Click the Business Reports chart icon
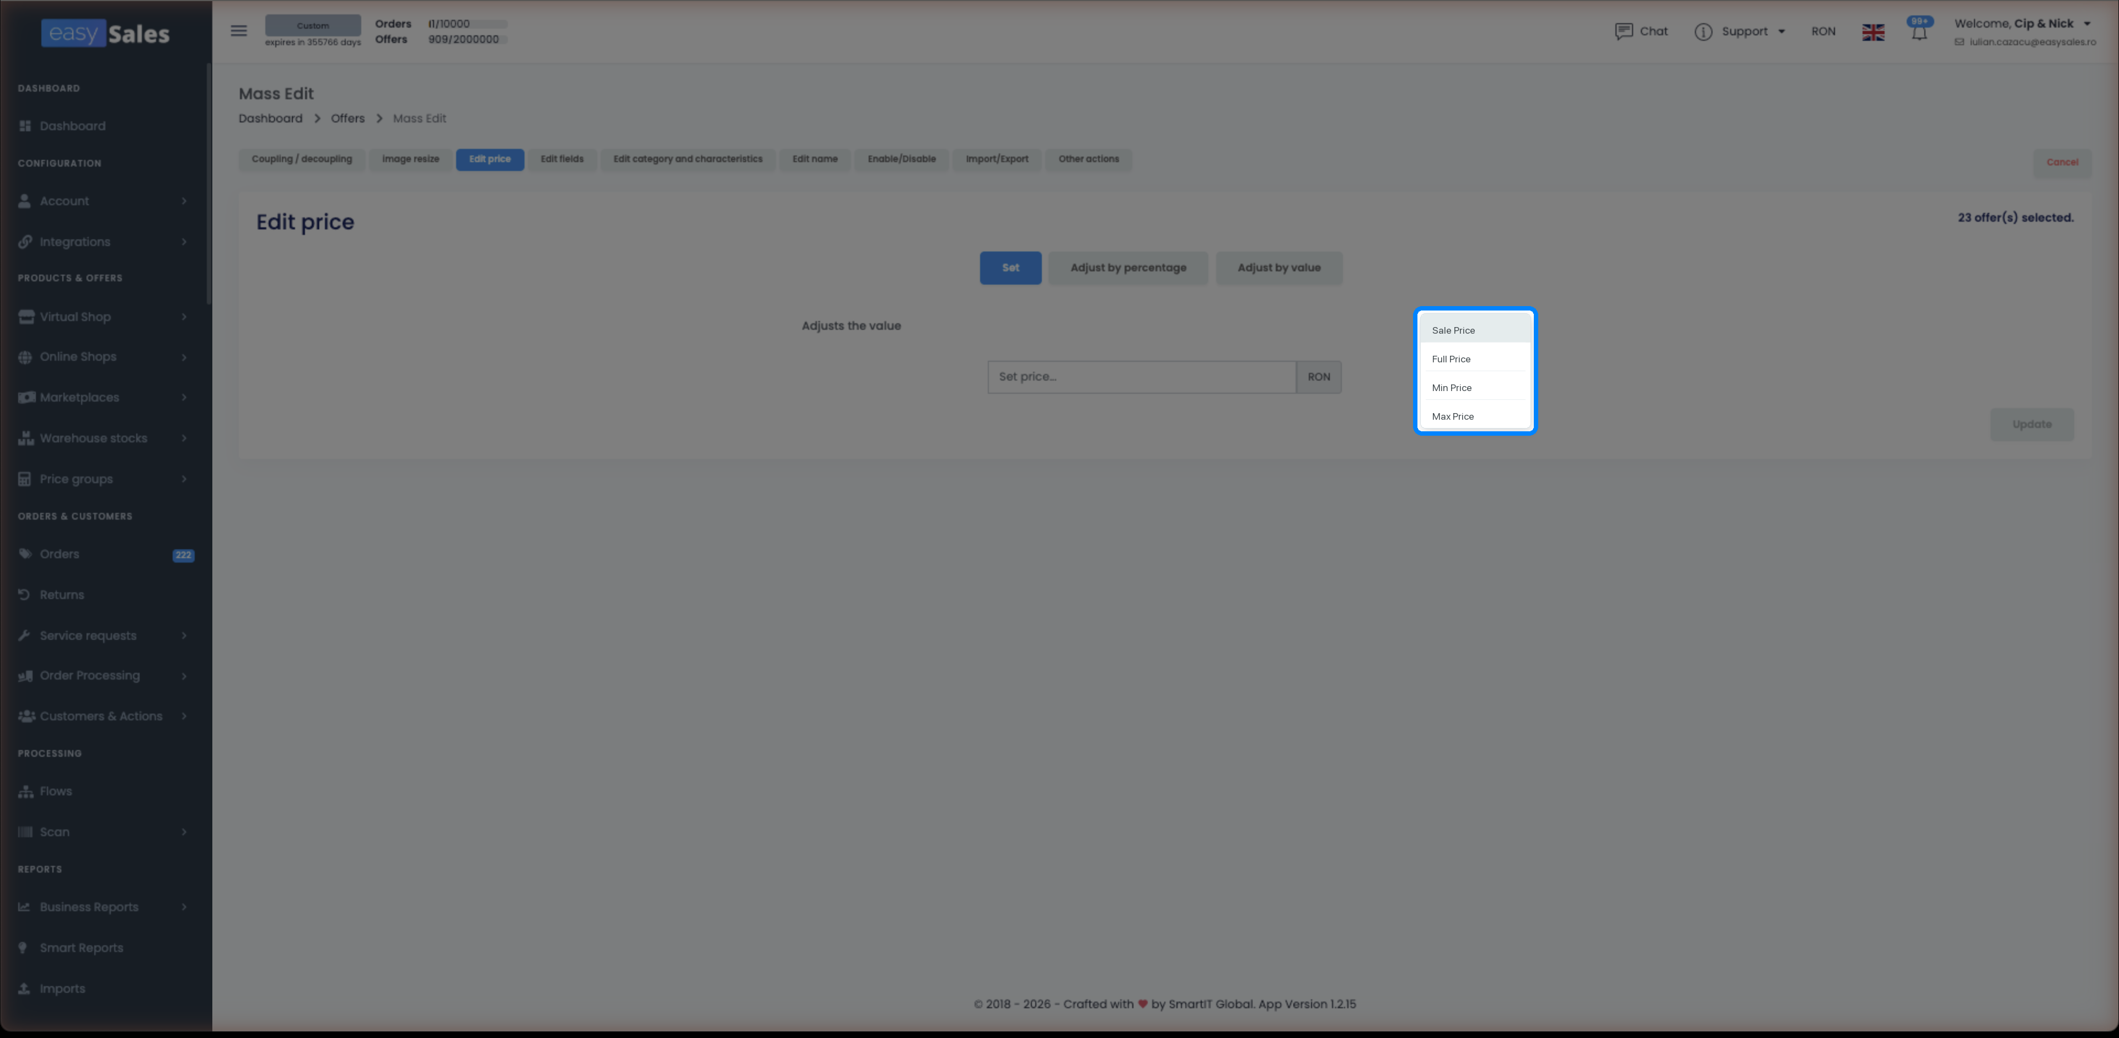The height and width of the screenshot is (1038, 2119). tap(24, 906)
